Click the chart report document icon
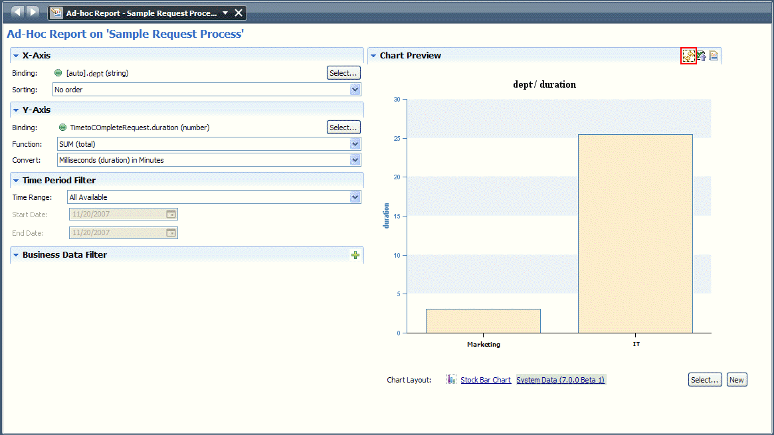This screenshot has width=774, height=435. pos(714,56)
